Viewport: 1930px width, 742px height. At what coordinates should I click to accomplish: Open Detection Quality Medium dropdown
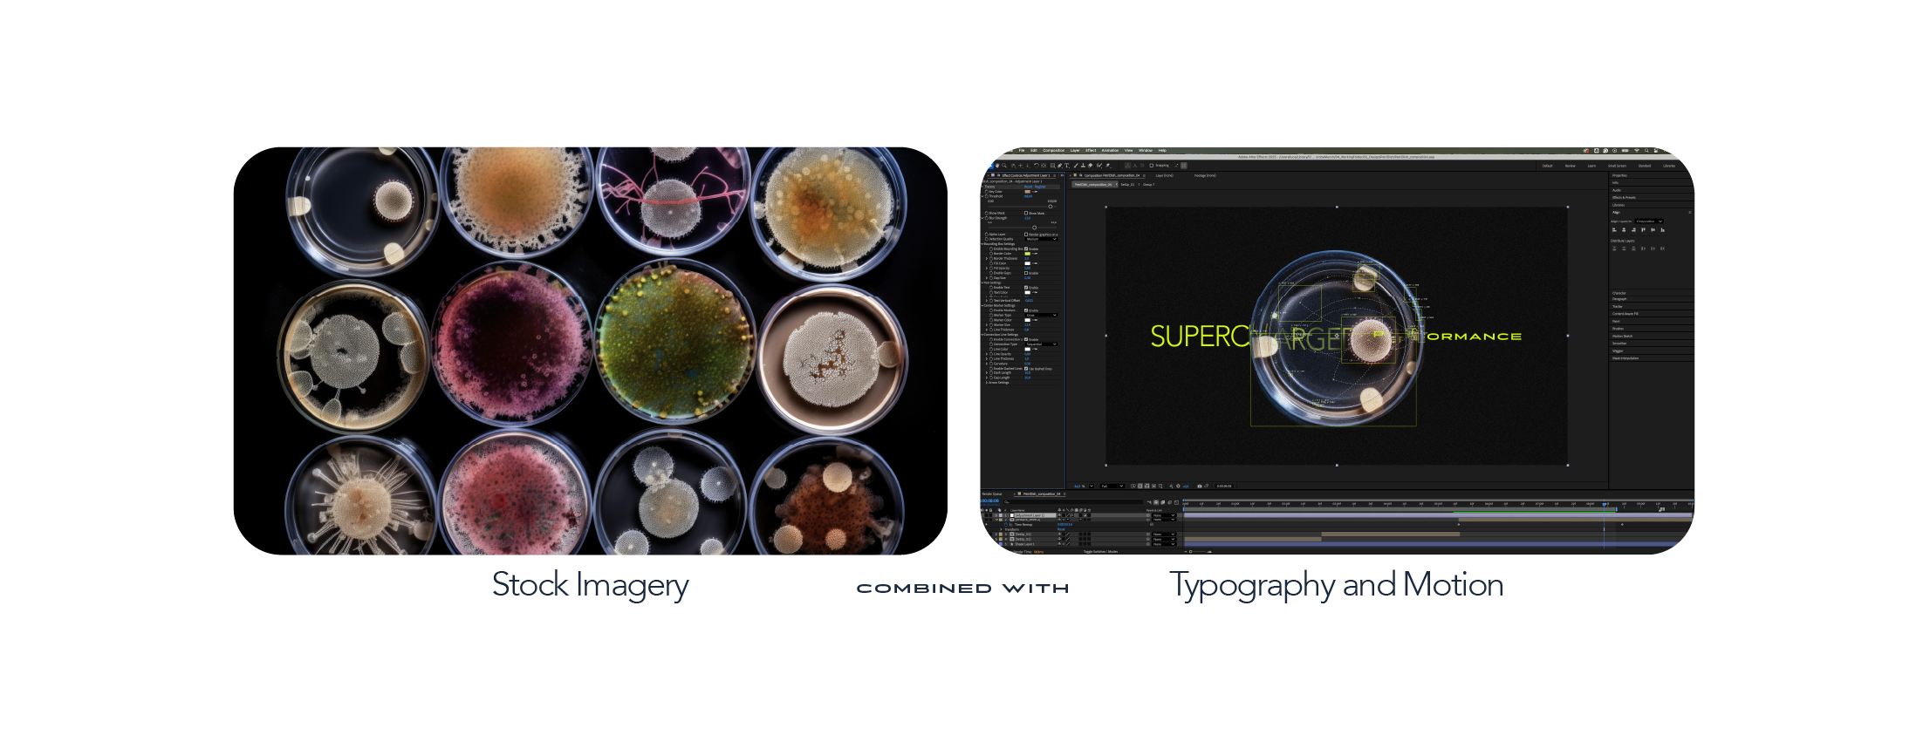tap(1042, 239)
